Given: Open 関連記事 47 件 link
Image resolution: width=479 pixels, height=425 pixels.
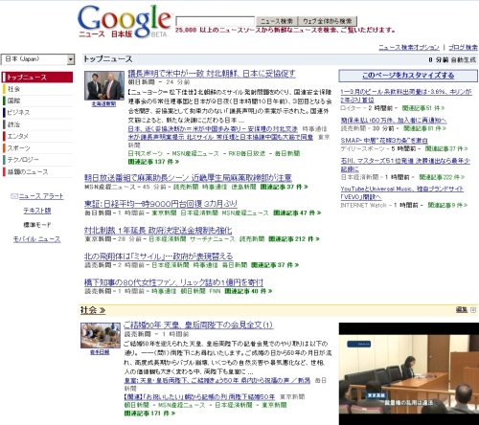Looking at the screenshot, I should [x=297, y=212].
